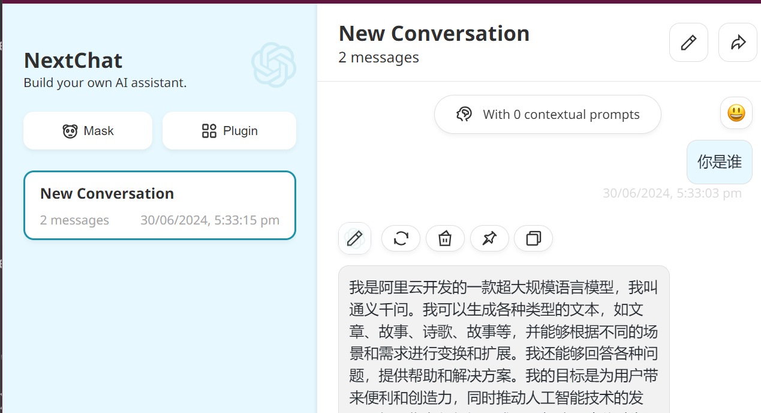Click the retry regenerate icon above the reply
761x413 pixels.
coord(401,238)
